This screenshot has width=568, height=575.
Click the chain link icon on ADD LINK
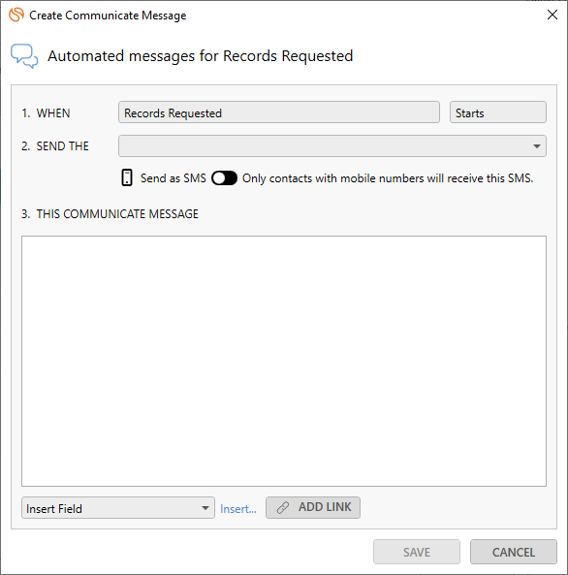(283, 507)
